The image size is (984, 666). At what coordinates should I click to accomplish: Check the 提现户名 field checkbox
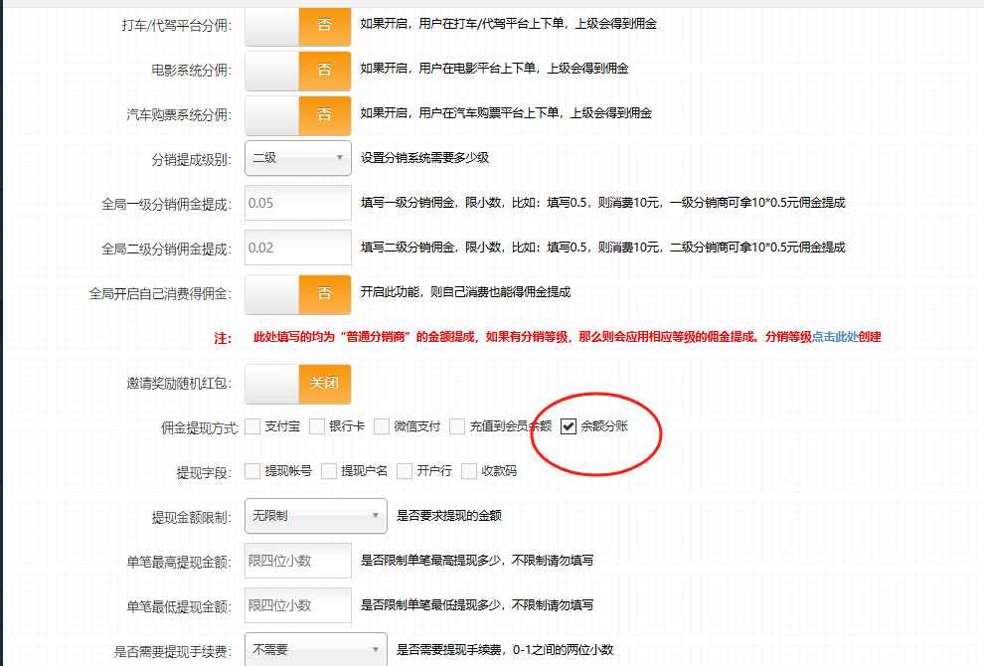coord(329,471)
